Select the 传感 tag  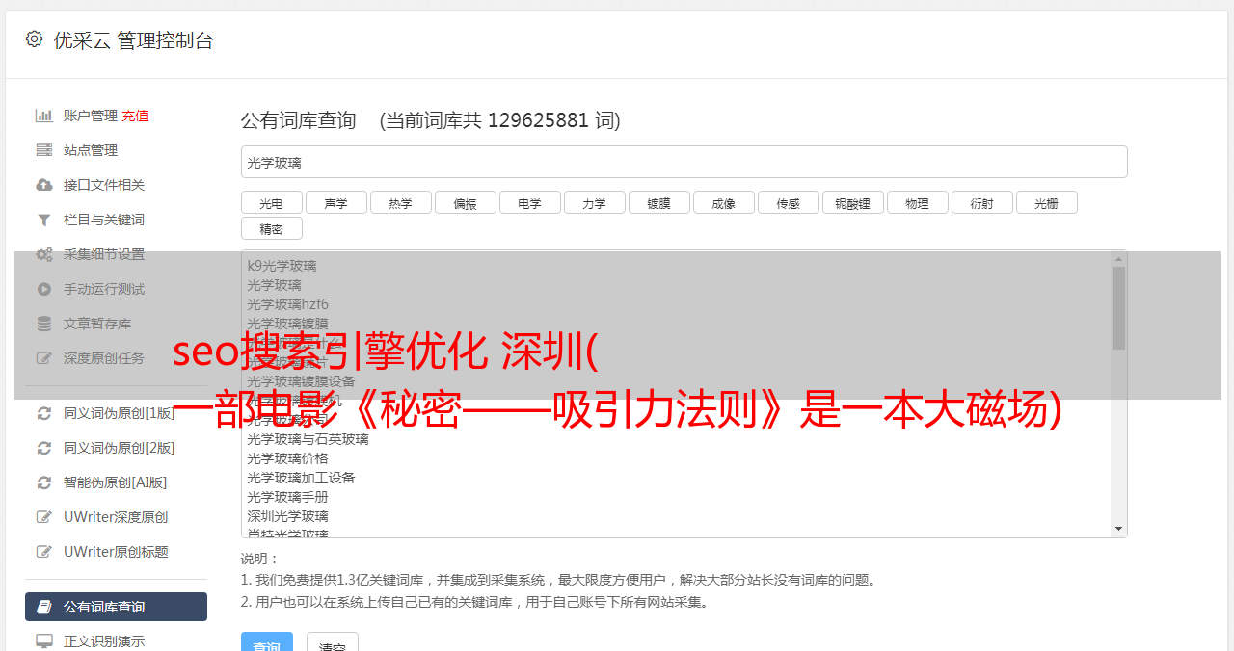(x=788, y=202)
